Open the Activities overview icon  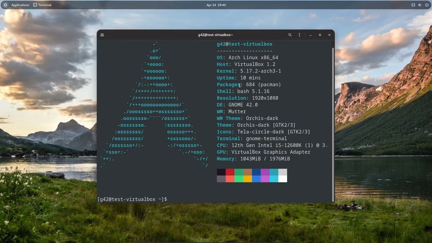[5, 5]
